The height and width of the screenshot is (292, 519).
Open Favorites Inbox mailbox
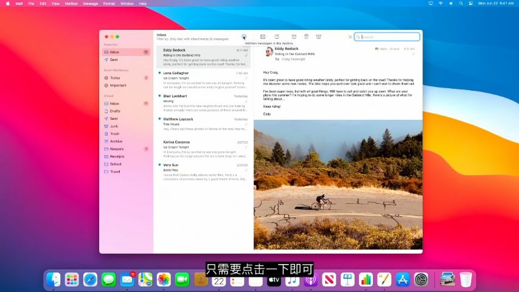pos(114,52)
